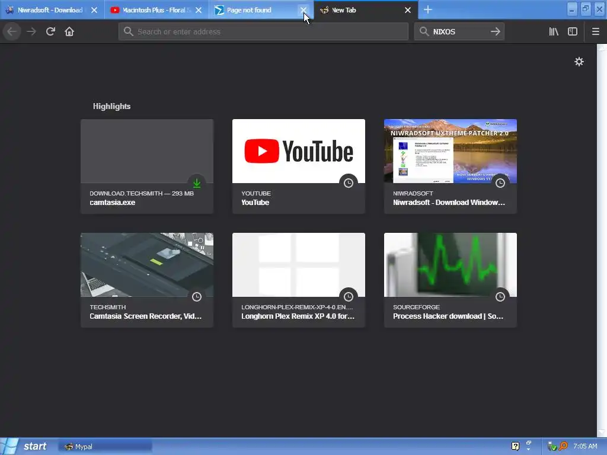This screenshot has width=607, height=455.
Task: Click the help question mark tray icon
Action: click(515, 447)
